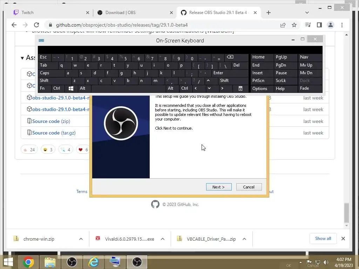Expand VBCABLE_Driver zip download options arrow
The height and width of the screenshot is (269, 359).
pos(244,239)
